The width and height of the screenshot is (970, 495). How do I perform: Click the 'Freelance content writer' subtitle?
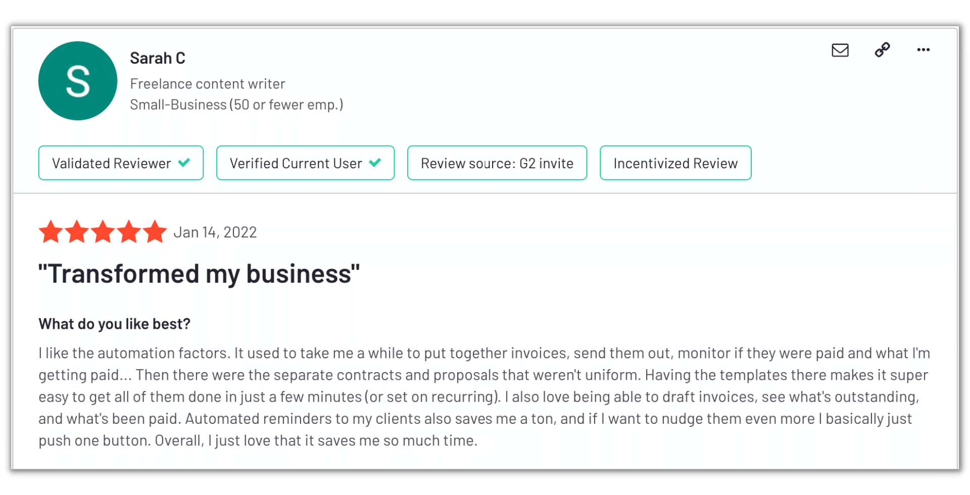click(x=208, y=83)
